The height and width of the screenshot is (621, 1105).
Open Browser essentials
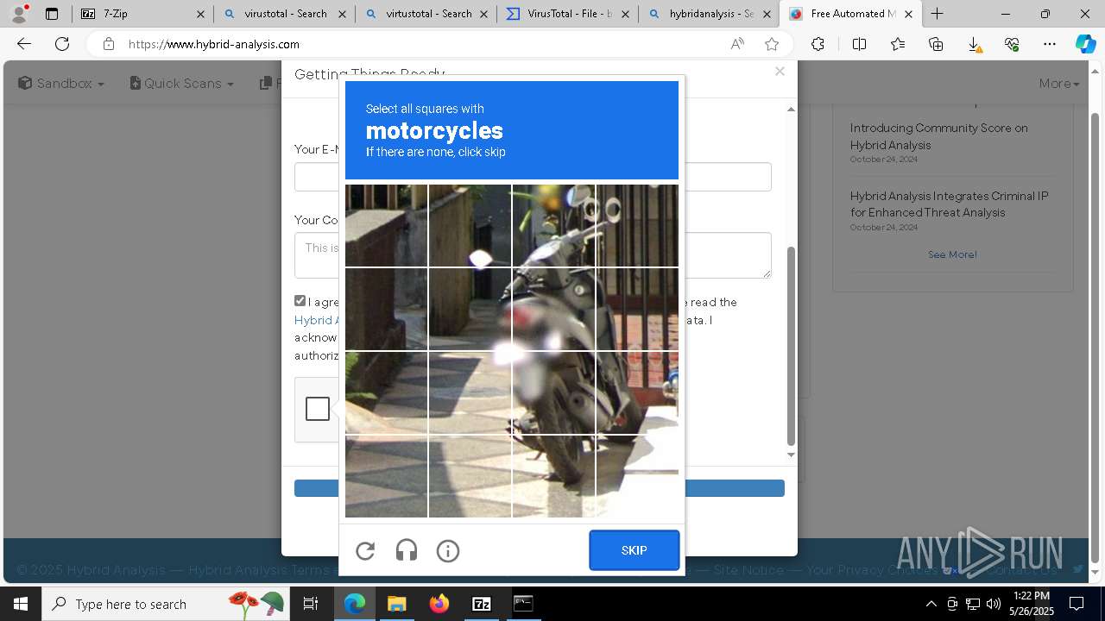click(1012, 44)
